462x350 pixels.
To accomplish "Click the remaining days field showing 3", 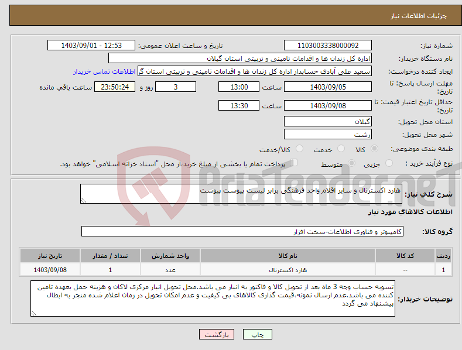I will pyautogui.click(x=176, y=87).
